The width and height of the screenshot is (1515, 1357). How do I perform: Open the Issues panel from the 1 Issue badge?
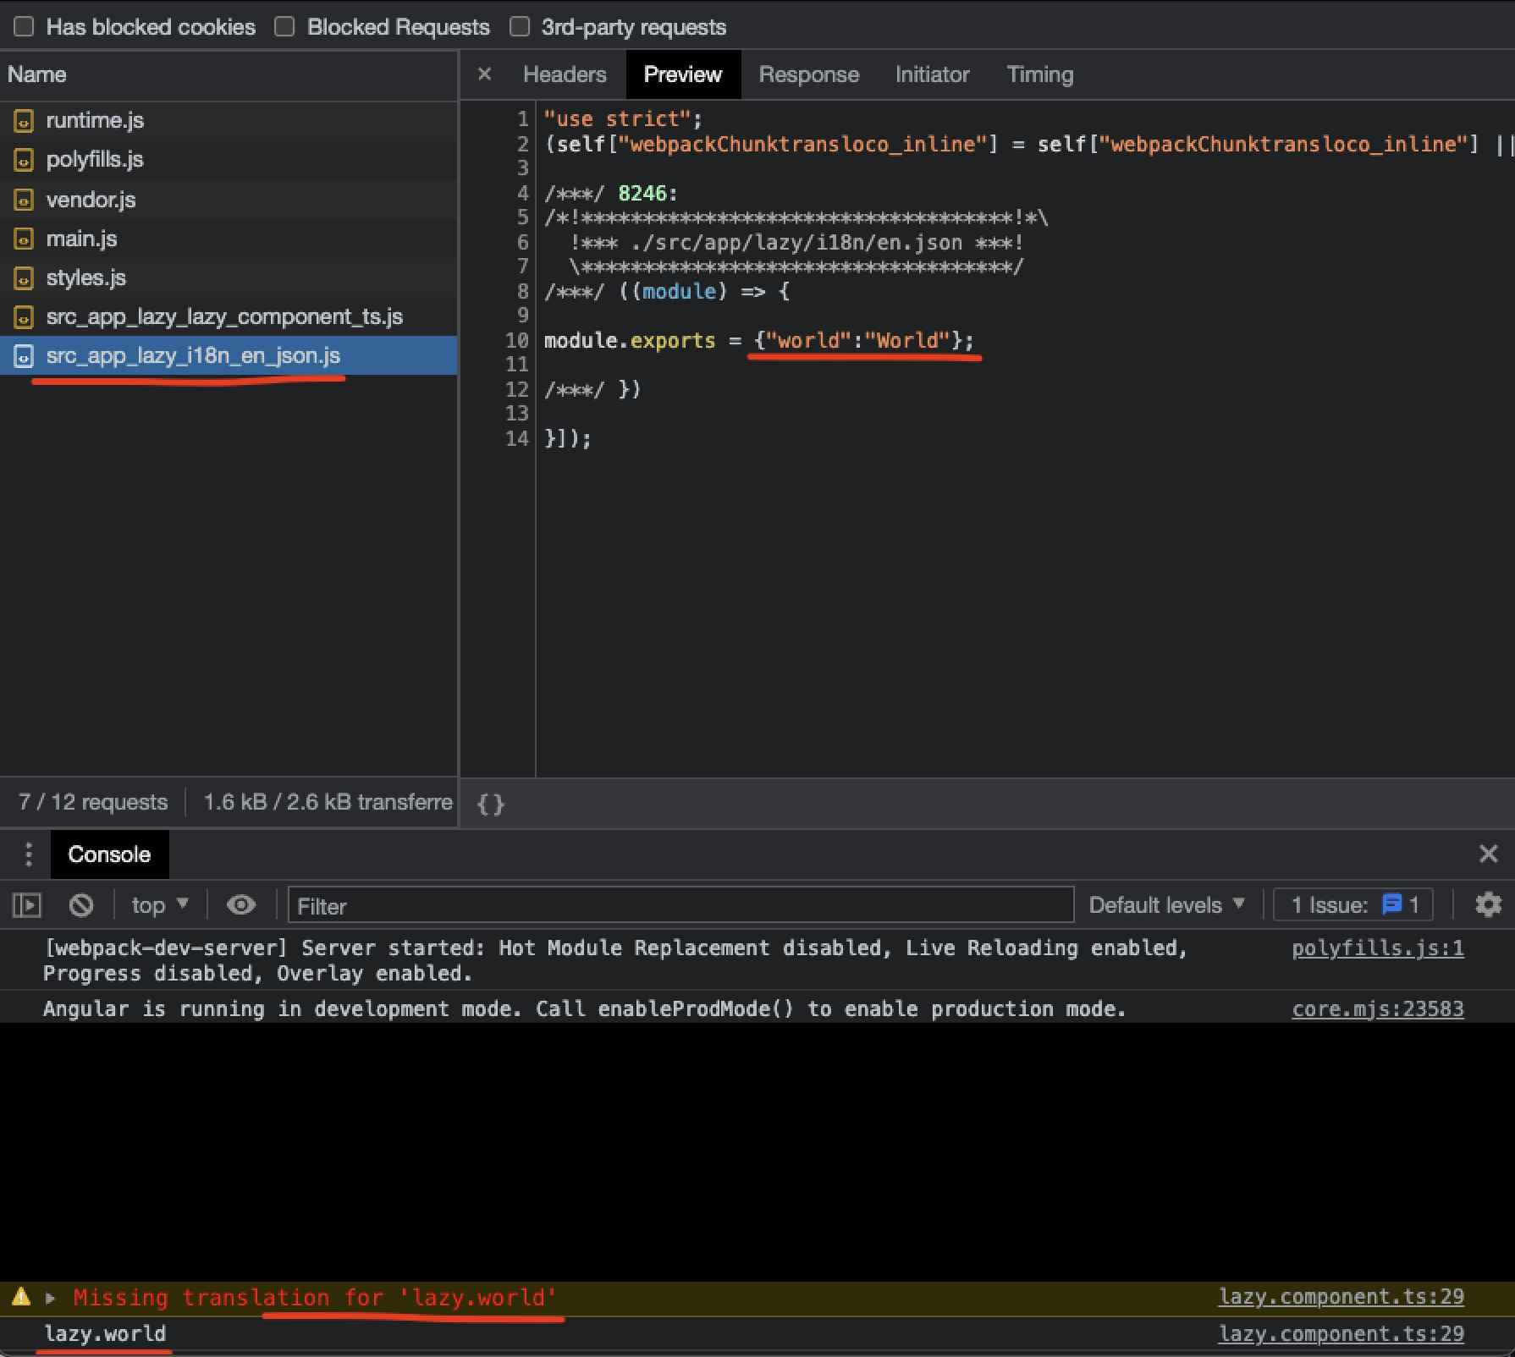tap(1352, 904)
